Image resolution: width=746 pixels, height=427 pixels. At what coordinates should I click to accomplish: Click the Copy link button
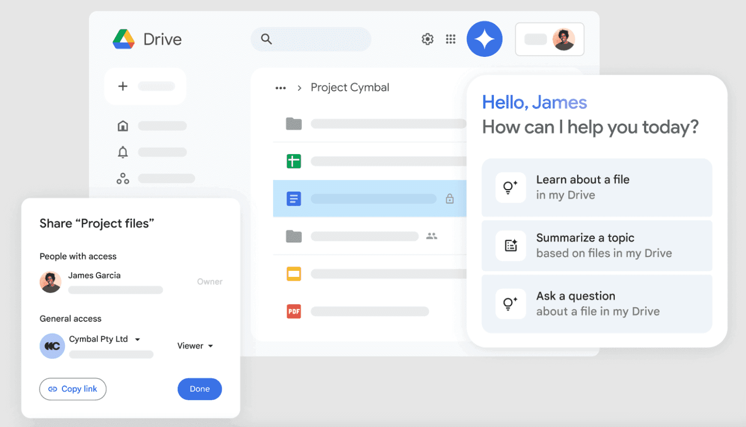[x=72, y=389]
